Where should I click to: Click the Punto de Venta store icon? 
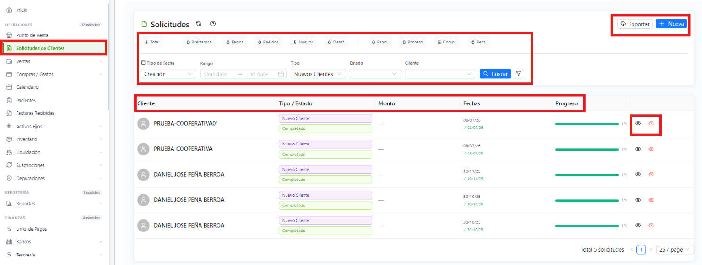click(x=9, y=35)
